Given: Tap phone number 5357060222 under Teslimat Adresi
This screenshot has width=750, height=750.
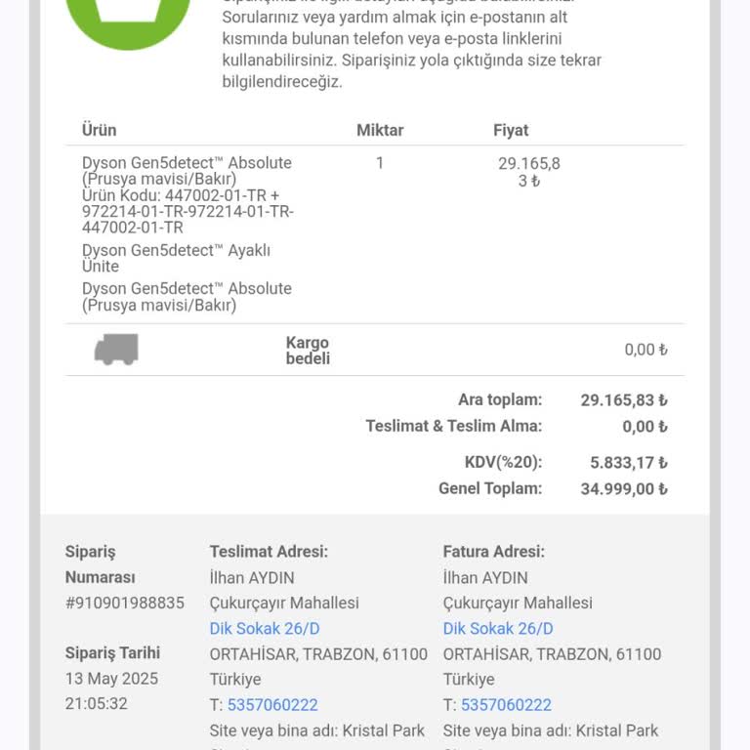Looking at the screenshot, I should [272, 704].
